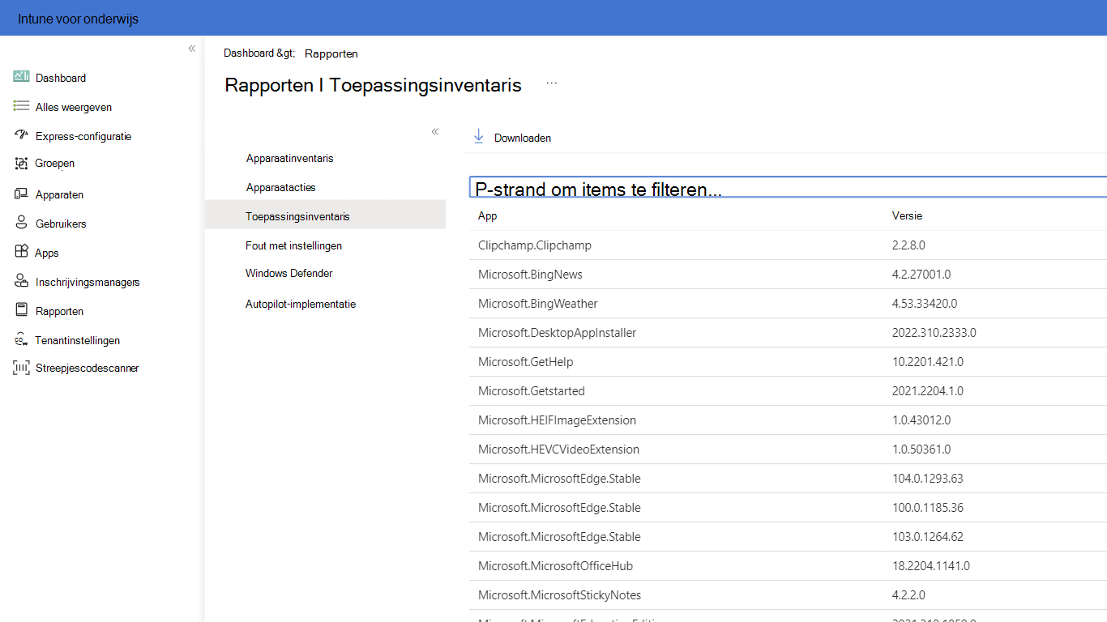This screenshot has width=1107, height=622.
Task: Open the more options ellipsis menu
Action: (x=552, y=83)
